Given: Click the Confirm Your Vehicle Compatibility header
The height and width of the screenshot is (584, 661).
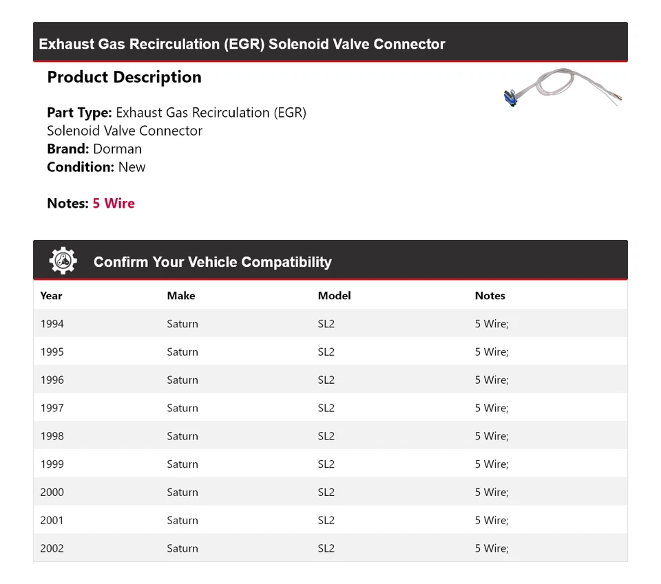Looking at the screenshot, I should [212, 262].
